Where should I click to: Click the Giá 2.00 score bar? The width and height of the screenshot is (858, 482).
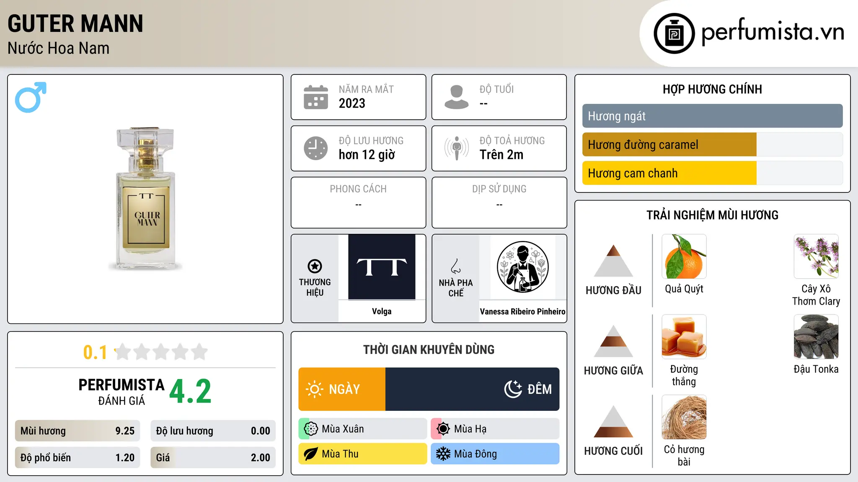(x=213, y=457)
